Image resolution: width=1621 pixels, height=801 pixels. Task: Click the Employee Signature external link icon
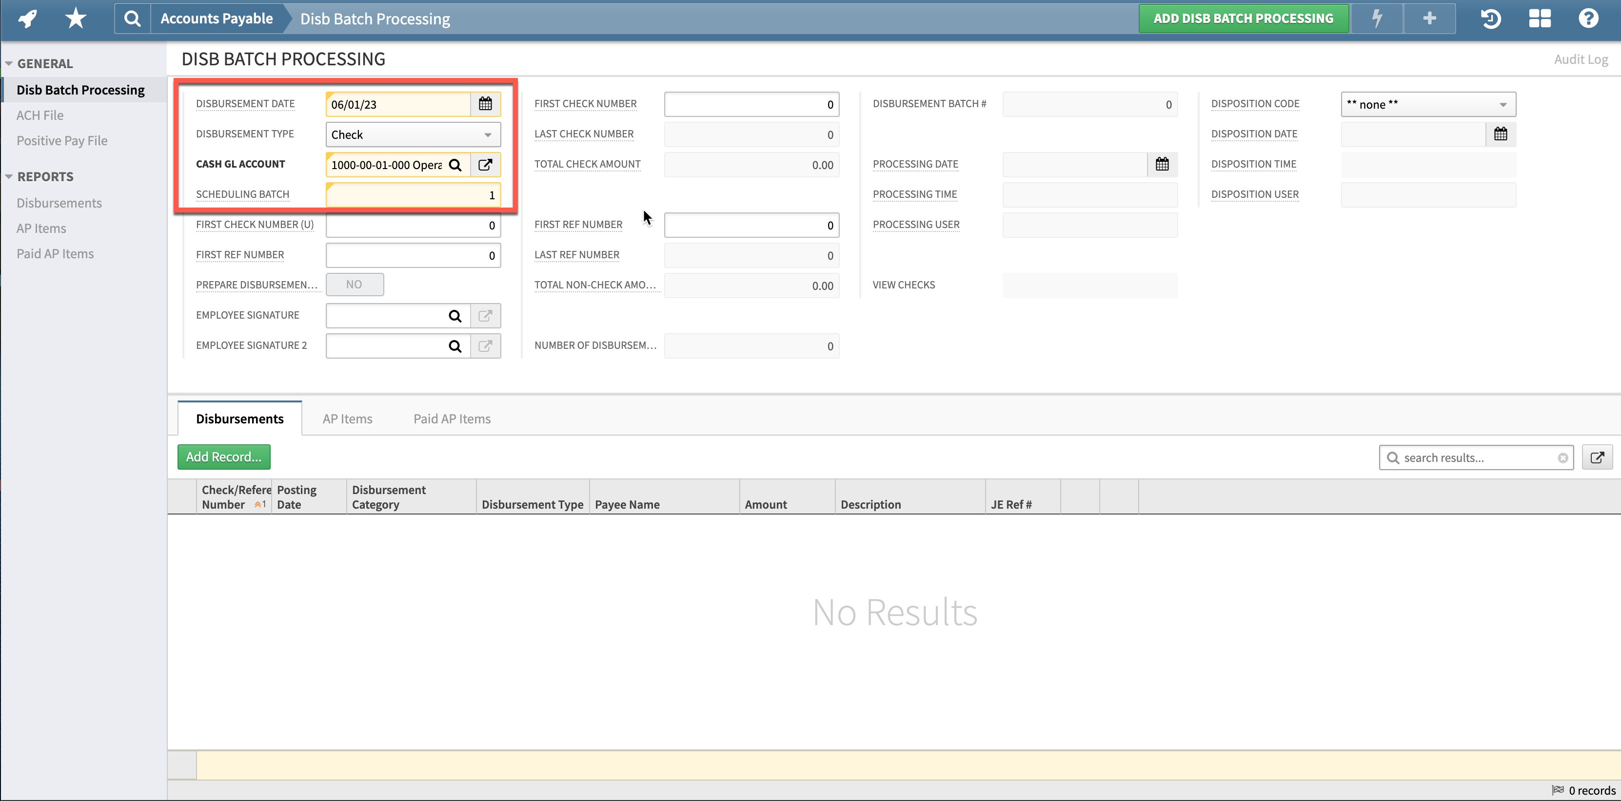pos(485,315)
